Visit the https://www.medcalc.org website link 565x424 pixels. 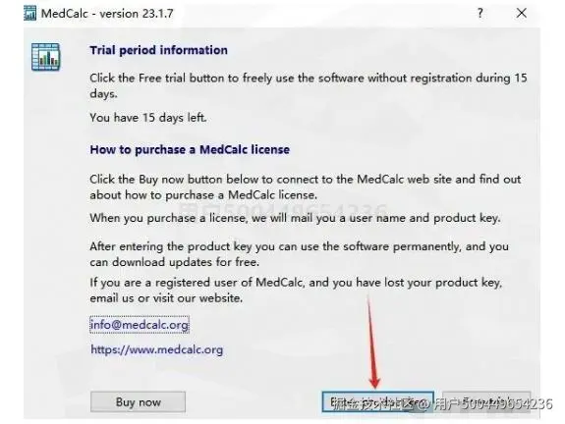pos(157,349)
